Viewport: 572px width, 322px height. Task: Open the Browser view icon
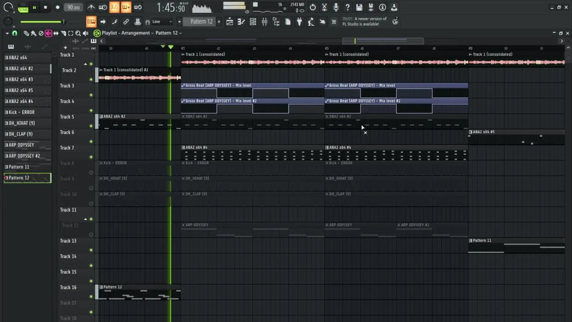[276, 21]
